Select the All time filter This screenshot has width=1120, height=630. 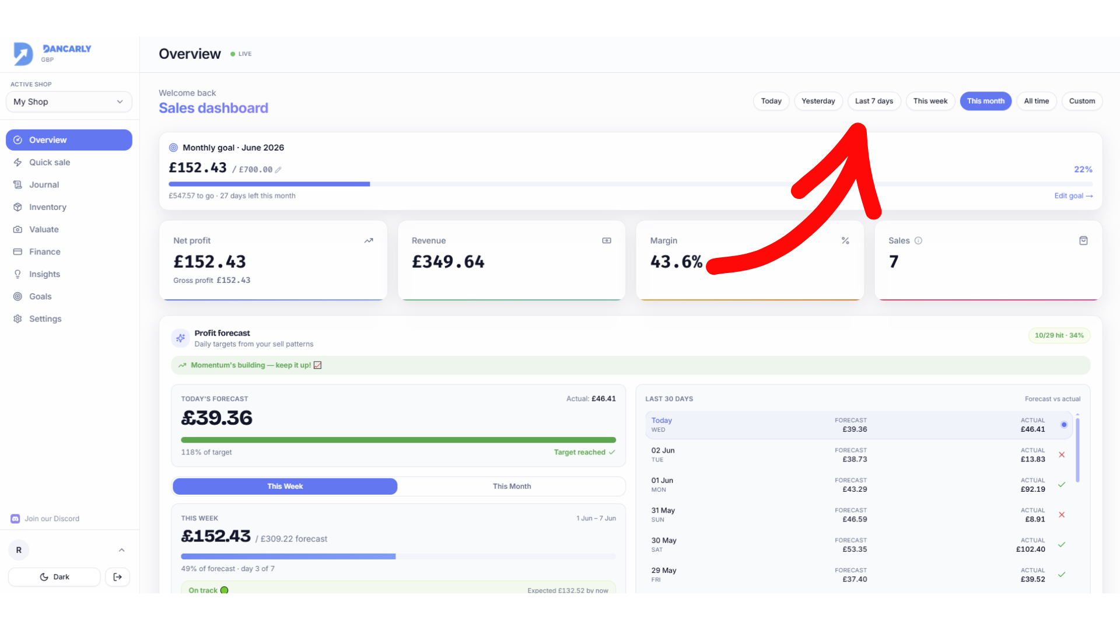(x=1036, y=101)
